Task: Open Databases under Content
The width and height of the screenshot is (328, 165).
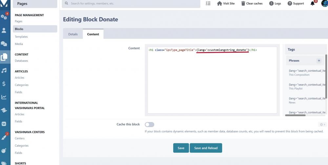Action: [x=21, y=61]
